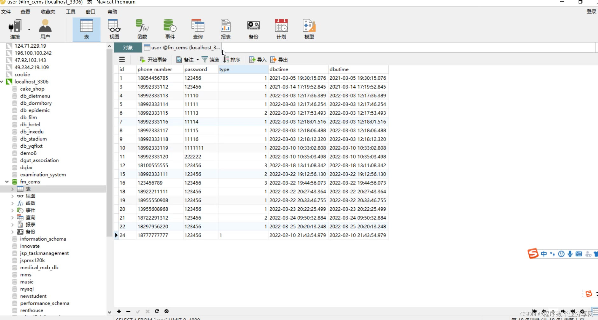Open the 模型 model toolbar icon
The width and height of the screenshot is (598, 320).
tap(309, 29)
